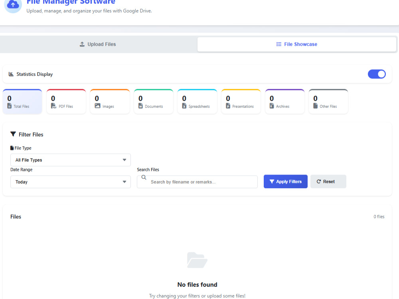Viewport: 399px width, 299px height.
Task: Click the upload arrow icon in Upload Files tab
Action: [82, 44]
